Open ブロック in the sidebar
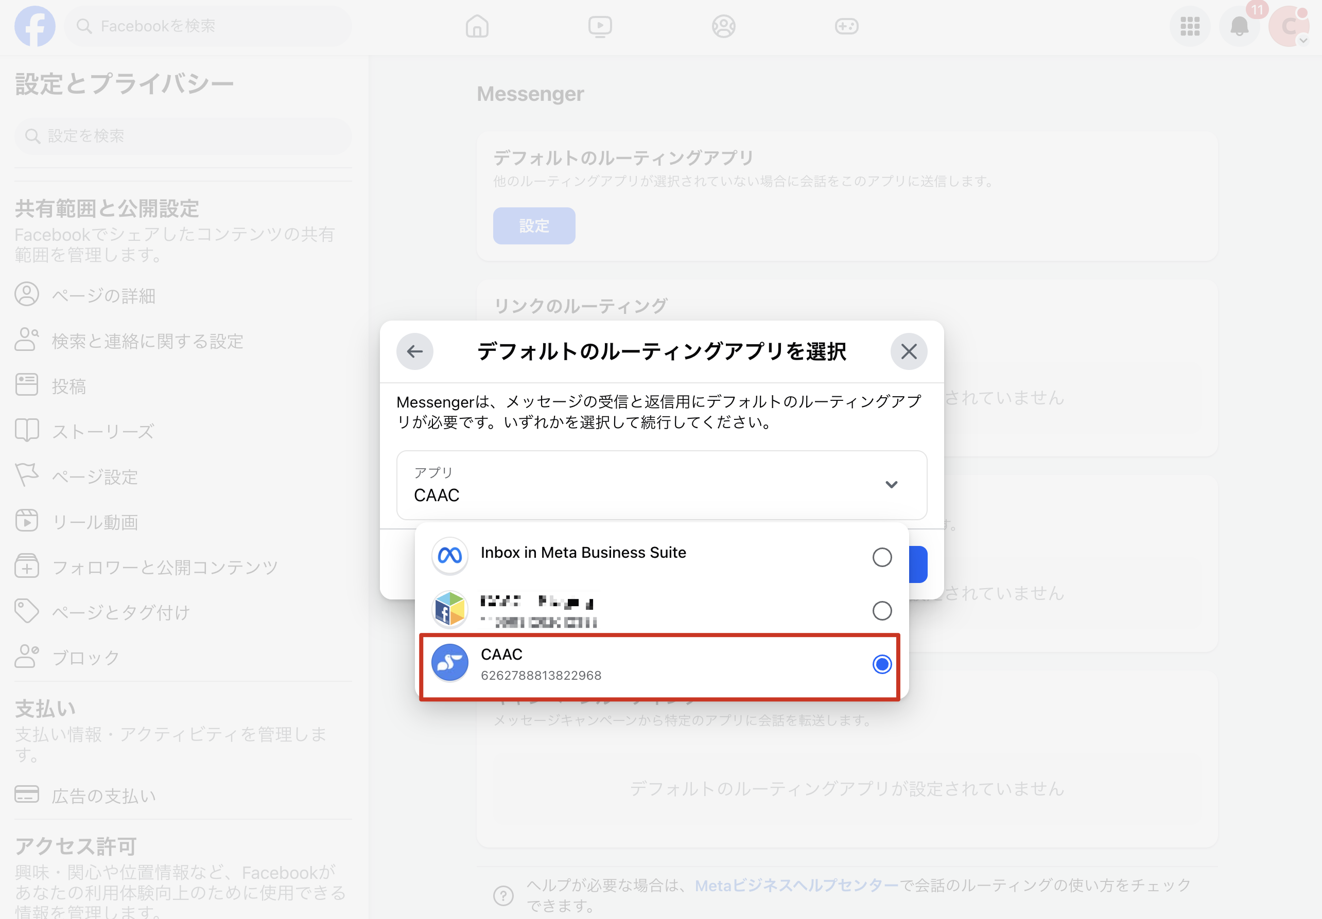The height and width of the screenshot is (919, 1322). click(183, 658)
